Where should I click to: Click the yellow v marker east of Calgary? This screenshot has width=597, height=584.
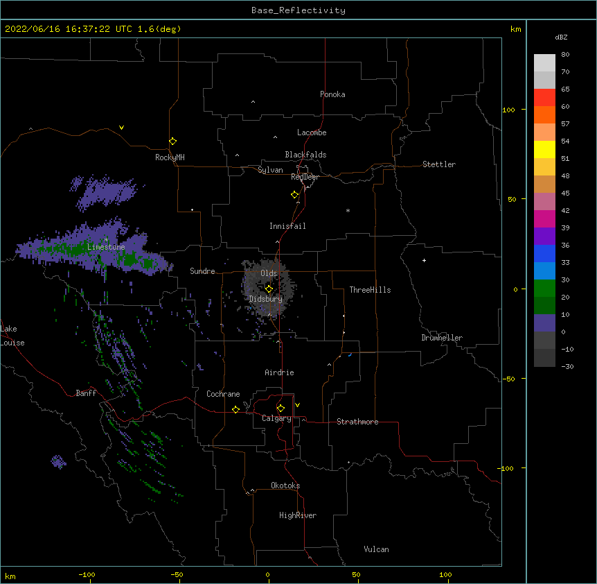[x=297, y=405]
